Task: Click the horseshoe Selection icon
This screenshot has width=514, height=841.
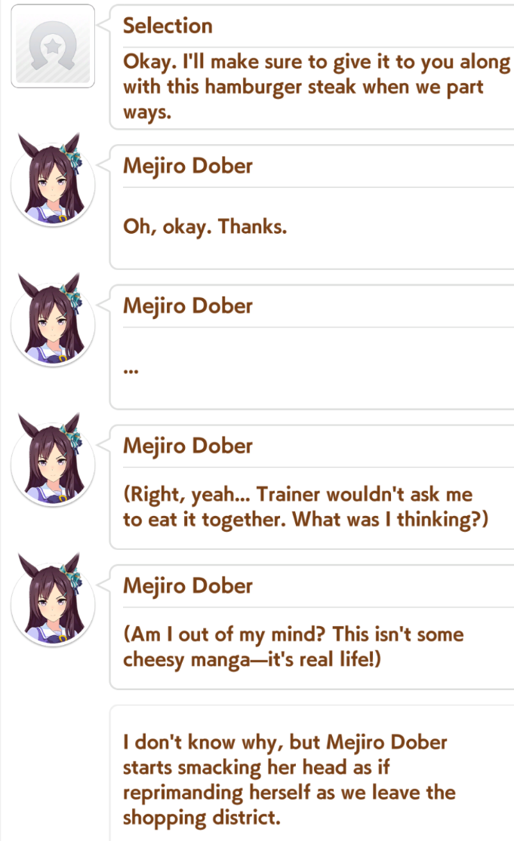Action: [x=53, y=46]
